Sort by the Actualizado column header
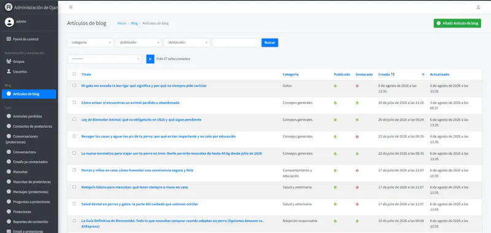 pyautogui.click(x=439, y=75)
